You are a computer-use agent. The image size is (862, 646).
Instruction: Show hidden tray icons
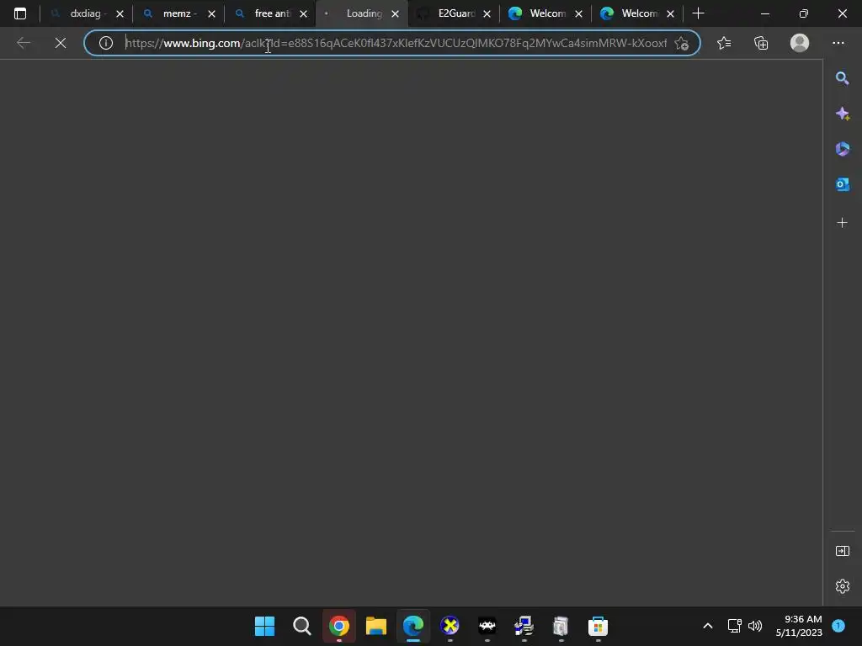point(708,626)
